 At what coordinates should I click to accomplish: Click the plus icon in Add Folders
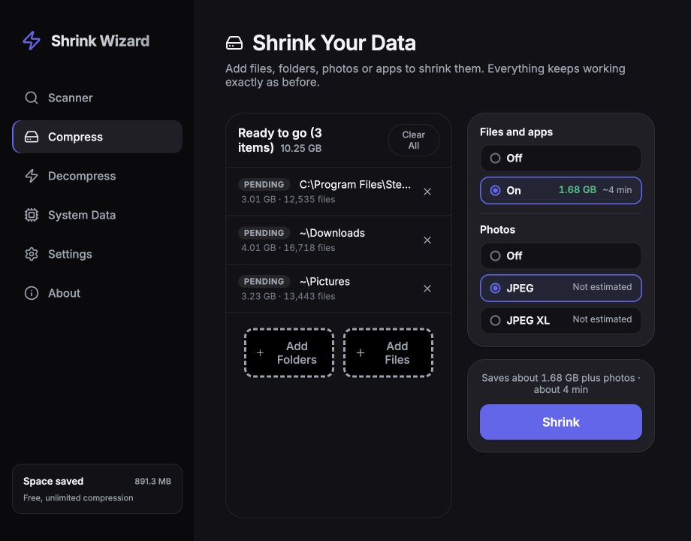260,352
